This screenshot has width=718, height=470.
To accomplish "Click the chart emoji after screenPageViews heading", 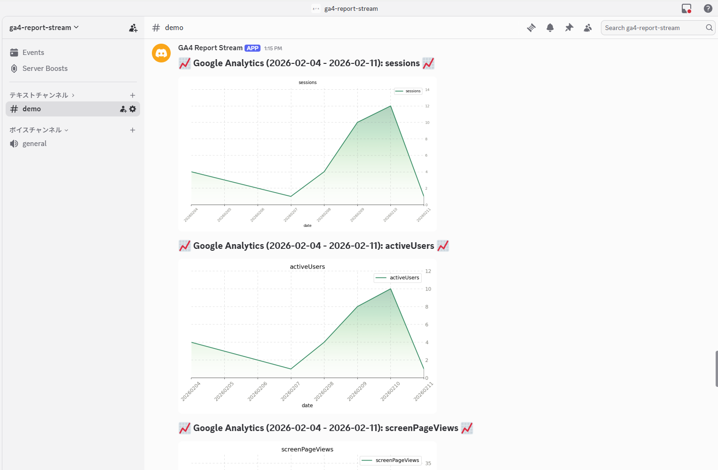I will coord(467,428).
